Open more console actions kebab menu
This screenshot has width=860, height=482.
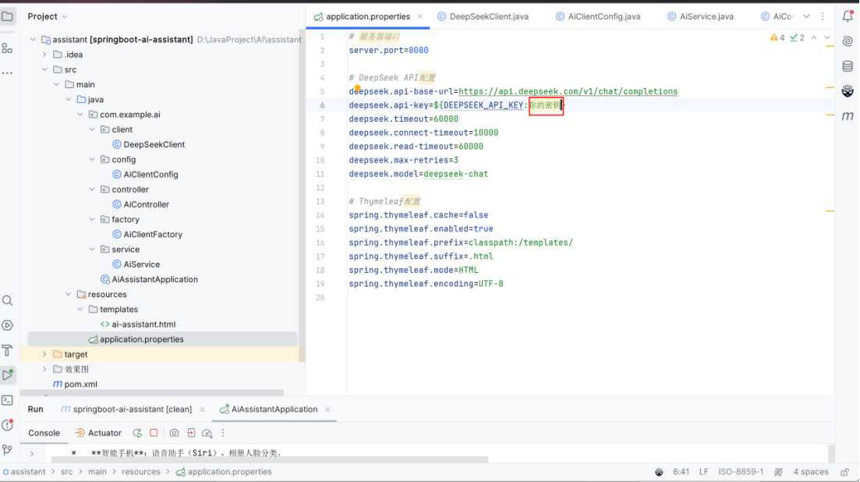coord(223,433)
